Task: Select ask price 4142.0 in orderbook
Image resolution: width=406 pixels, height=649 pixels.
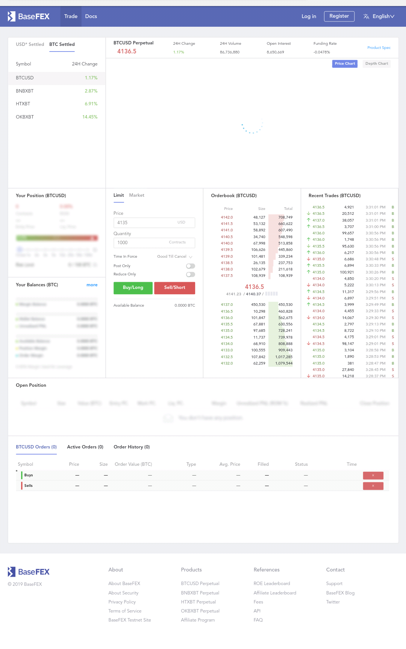Action: tap(227, 217)
